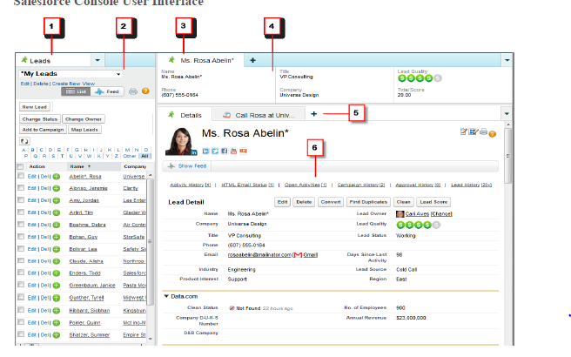Image resolution: width=571 pixels, height=357 pixels.
Task: Click lead detail vertical scrollbar
Action: coord(507,155)
